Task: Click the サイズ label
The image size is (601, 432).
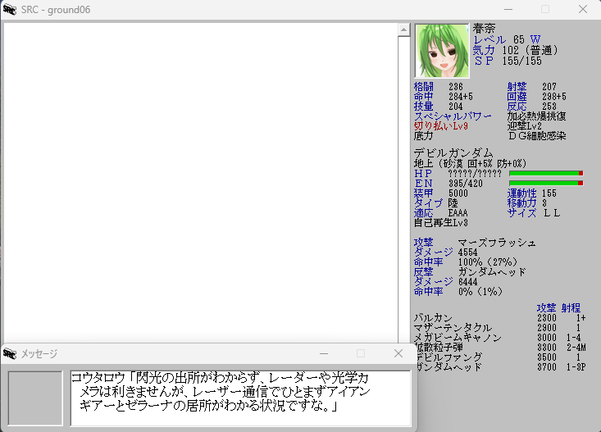Action: (521, 213)
